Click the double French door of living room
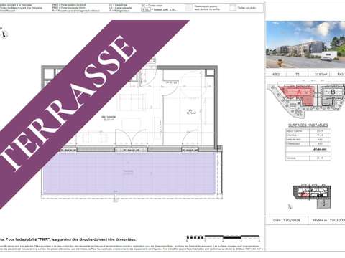 [x=131, y=138]
